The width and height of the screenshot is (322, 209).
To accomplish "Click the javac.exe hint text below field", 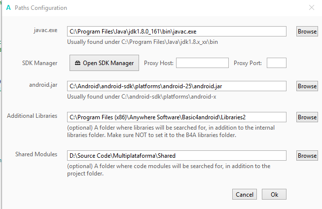I will pyautogui.click(x=143, y=42).
